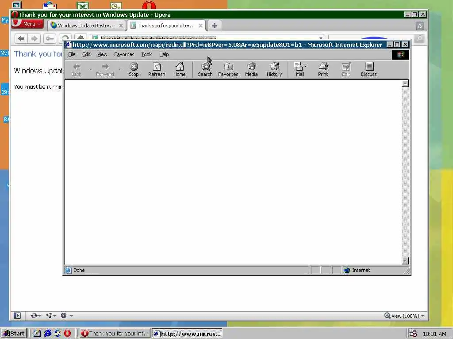Click the Opera Unite icon in status bar

tap(49, 316)
